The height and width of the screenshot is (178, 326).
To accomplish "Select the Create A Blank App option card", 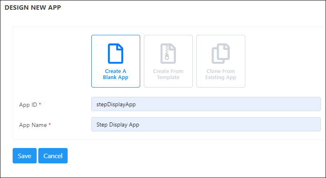I will (116, 61).
